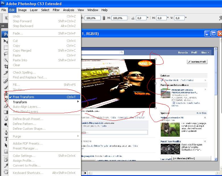Select the Lasso tool

6,54
